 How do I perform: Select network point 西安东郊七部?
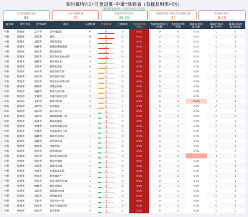[57, 72]
